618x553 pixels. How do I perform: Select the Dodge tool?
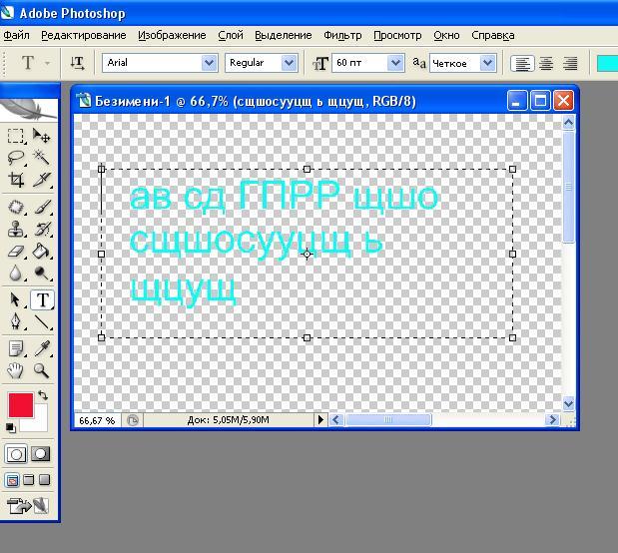tap(41, 273)
